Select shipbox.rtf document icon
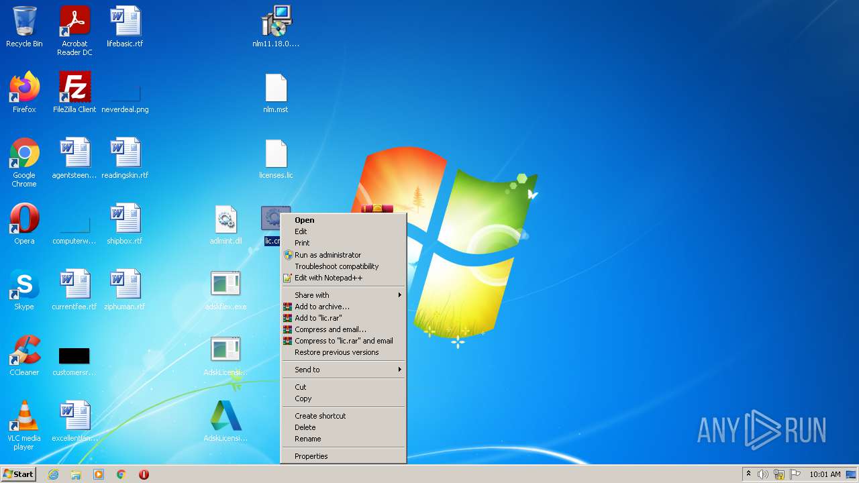Viewport: 859px width, 483px height. pyautogui.click(x=125, y=224)
